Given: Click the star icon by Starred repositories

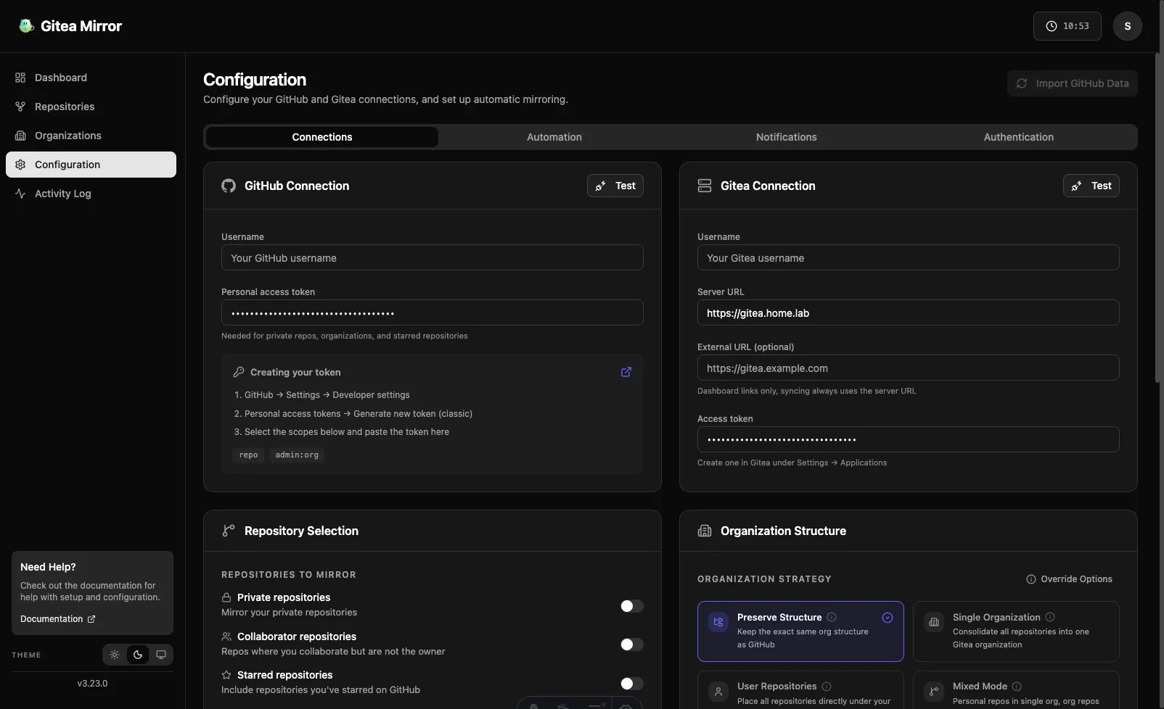Looking at the screenshot, I should click(x=226, y=675).
